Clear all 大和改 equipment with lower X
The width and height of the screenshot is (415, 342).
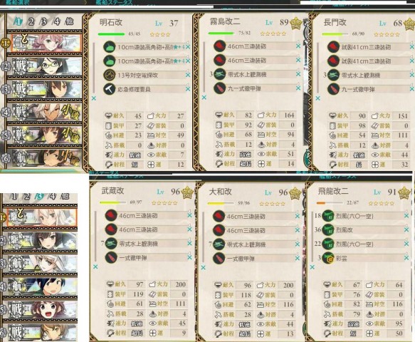coord(203,268)
